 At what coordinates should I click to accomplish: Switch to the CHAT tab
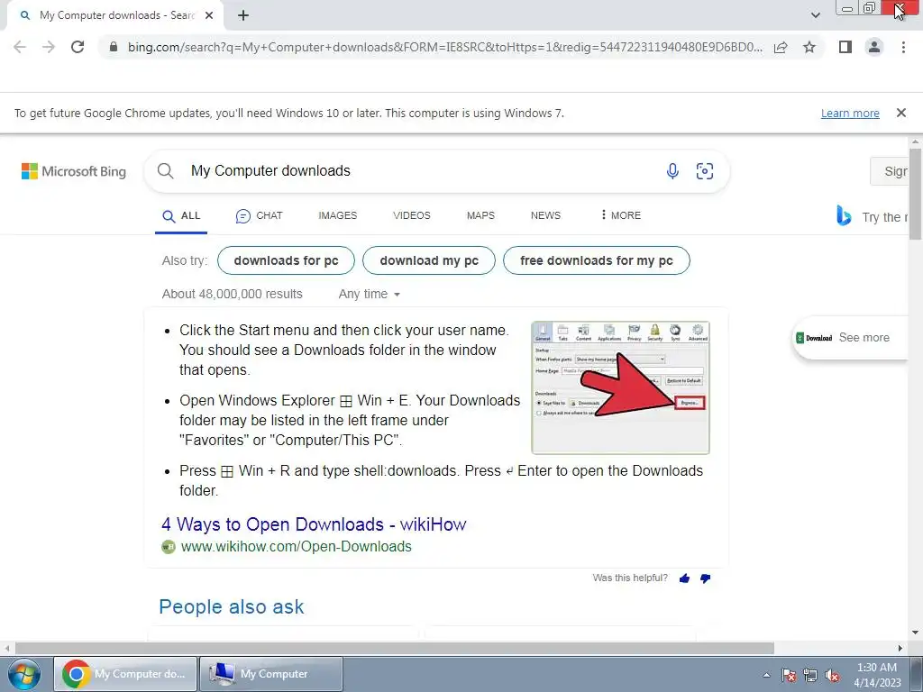(x=259, y=216)
